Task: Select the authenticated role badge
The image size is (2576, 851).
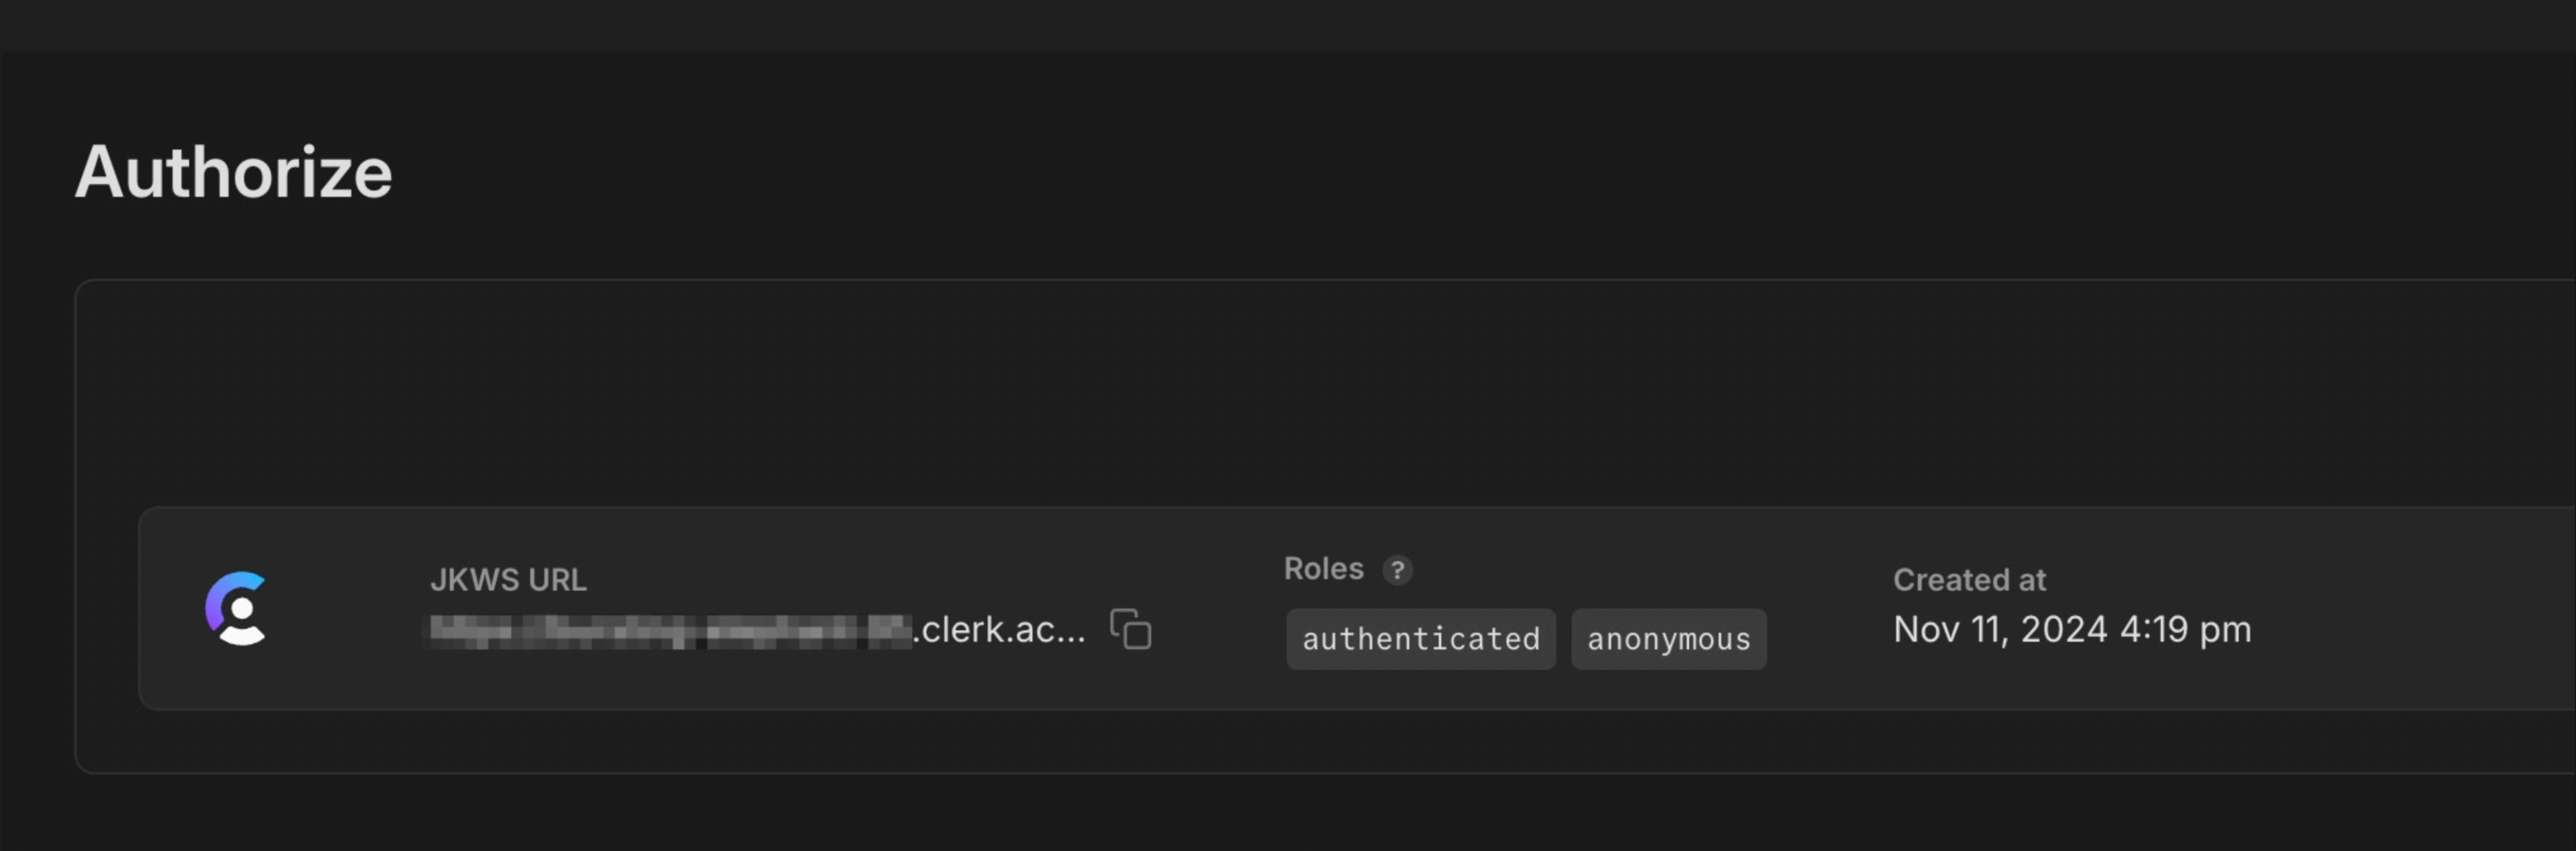Action: click(x=1420, y=639)
